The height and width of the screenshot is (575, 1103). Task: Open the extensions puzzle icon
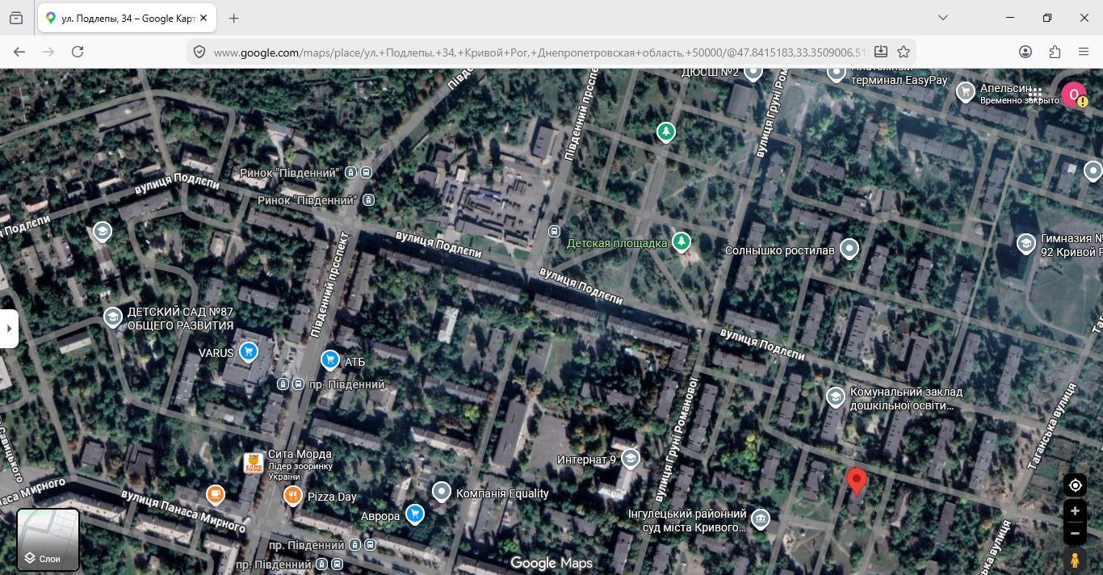[1055, 52]
